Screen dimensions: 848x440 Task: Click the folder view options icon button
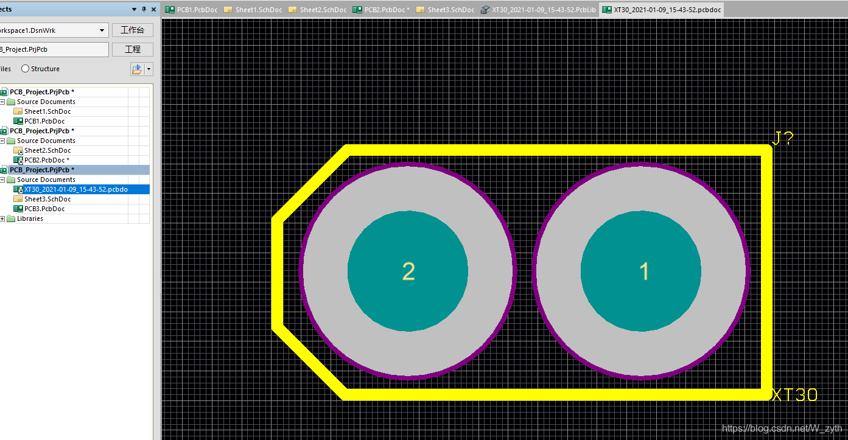[x=137, y=69]
